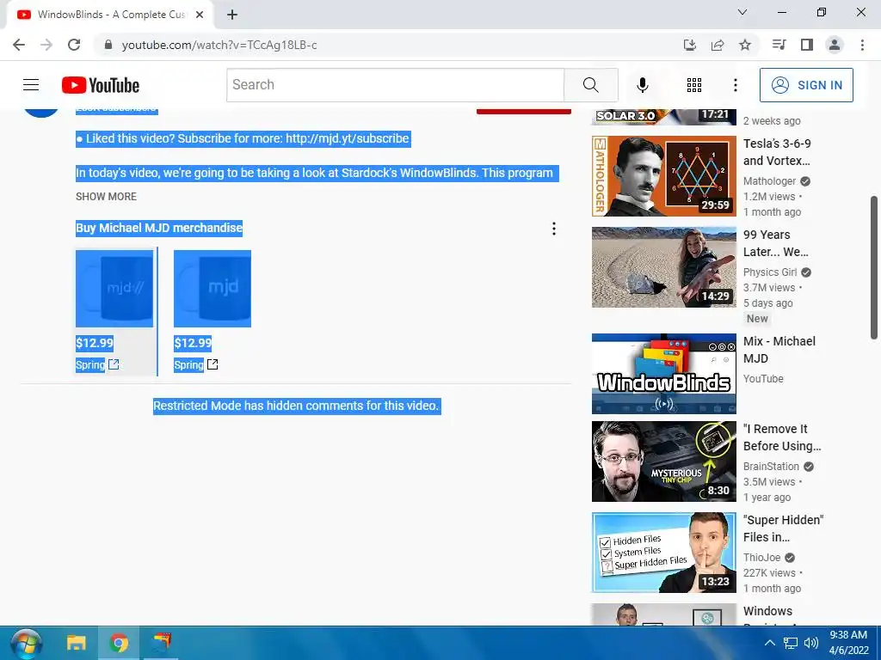This screenshot has width=881, height=660.
Task: Open first Spring store link
Action: (97, 364)
